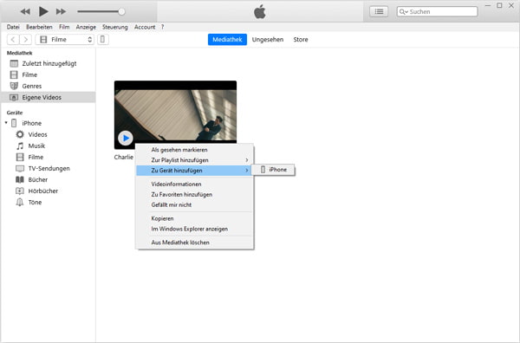Choose iPhone in the submenu
The image size is (520, 343).
point(273,170)
